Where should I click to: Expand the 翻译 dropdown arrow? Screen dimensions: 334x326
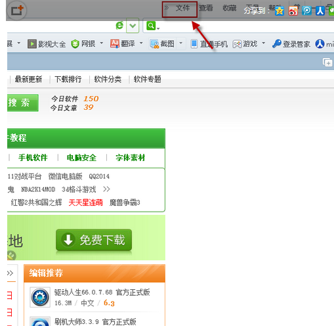141,43
